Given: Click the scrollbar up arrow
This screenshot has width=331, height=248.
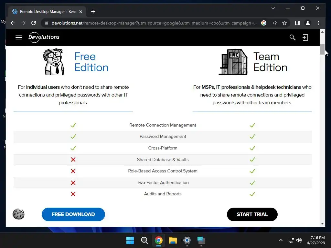Looking at the screenshot, I should click(x=322, y=32).
